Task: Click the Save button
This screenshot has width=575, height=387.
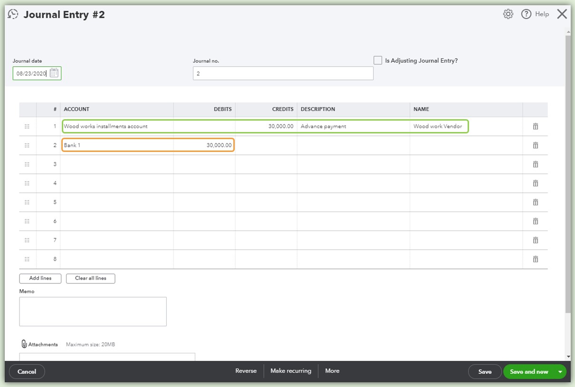Action: click(485, 372)
